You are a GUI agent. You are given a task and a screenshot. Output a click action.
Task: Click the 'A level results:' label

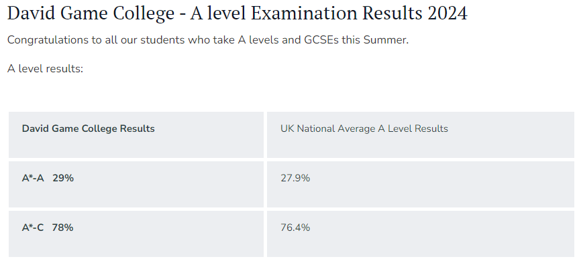pyautogui.click(x=45, y=69)
